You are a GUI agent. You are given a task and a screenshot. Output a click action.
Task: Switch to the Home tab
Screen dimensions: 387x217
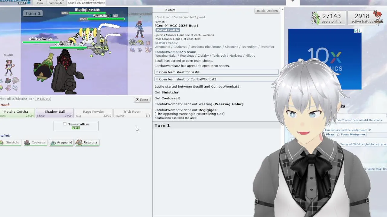40,3
